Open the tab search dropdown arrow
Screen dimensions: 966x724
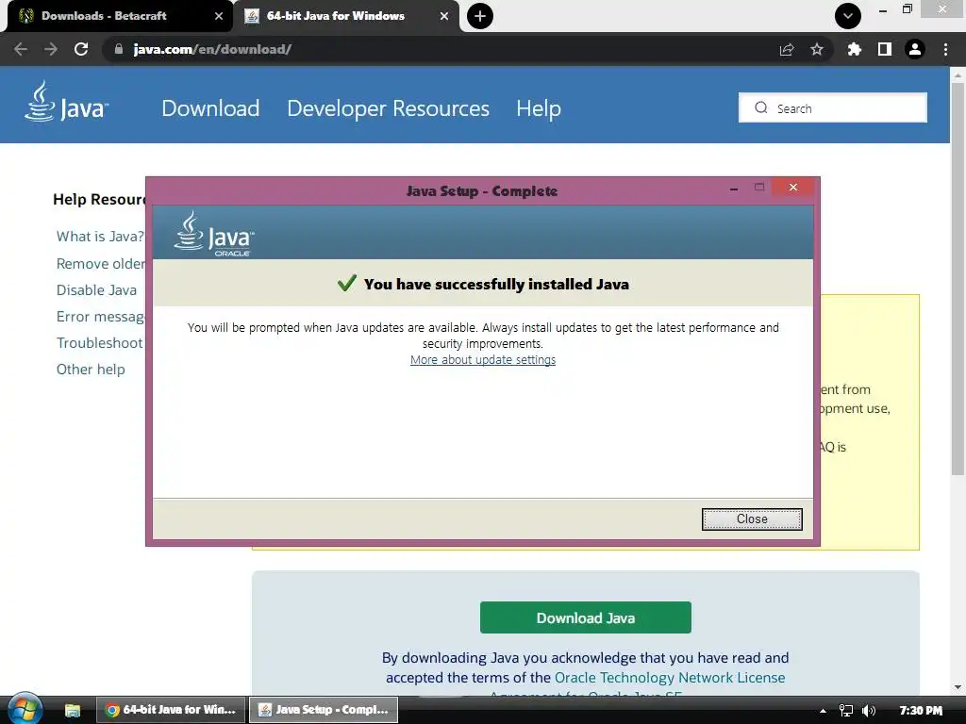(848, 16)
